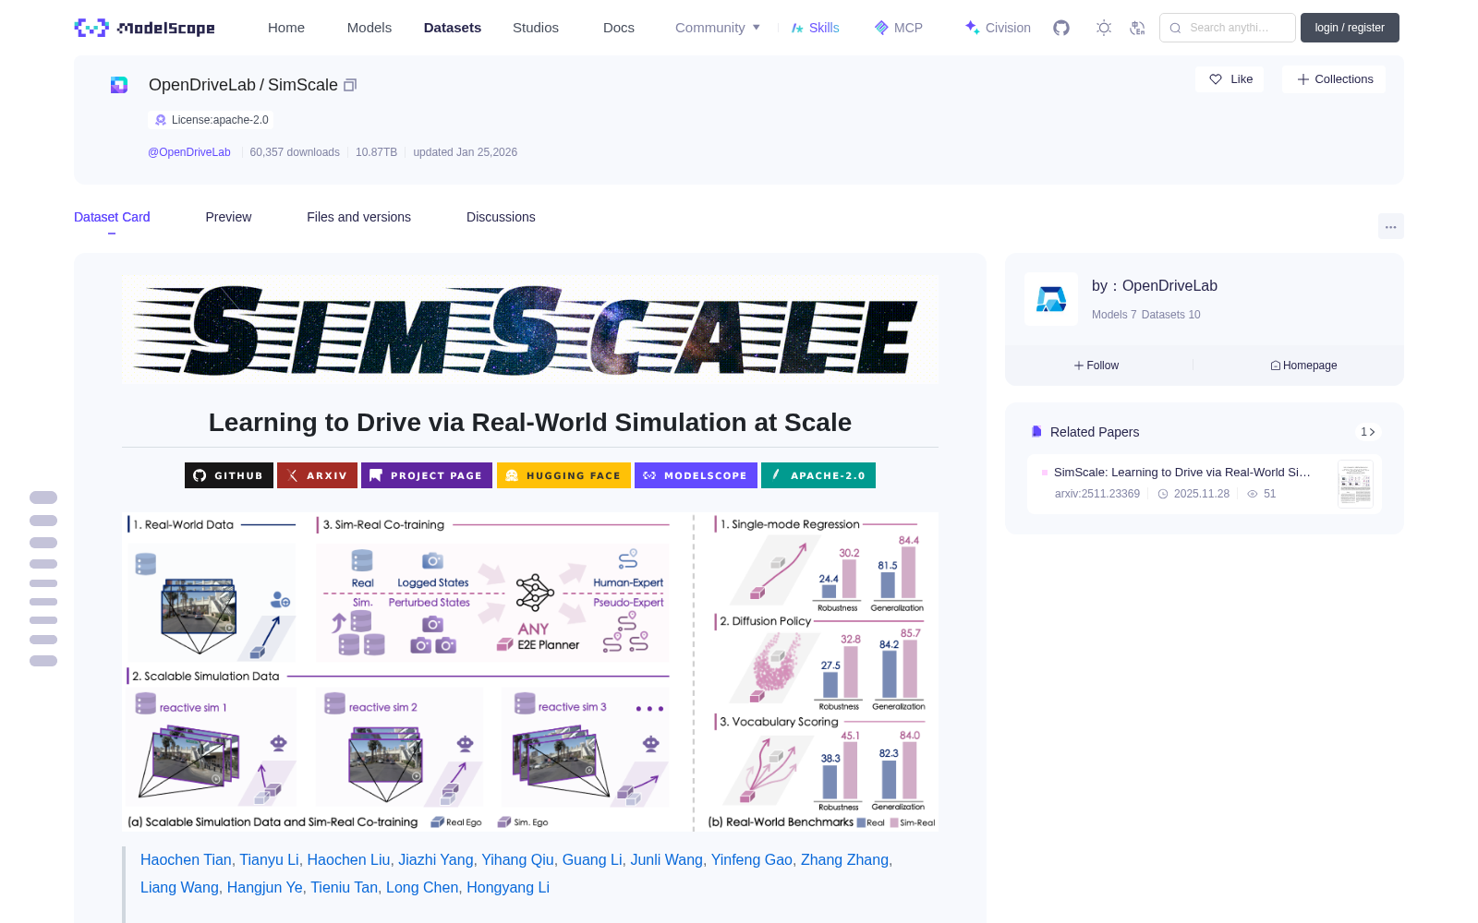The image size is (1478, 923).
Task: Click the 10.87TB size text
Action: (x=376, y=152)
